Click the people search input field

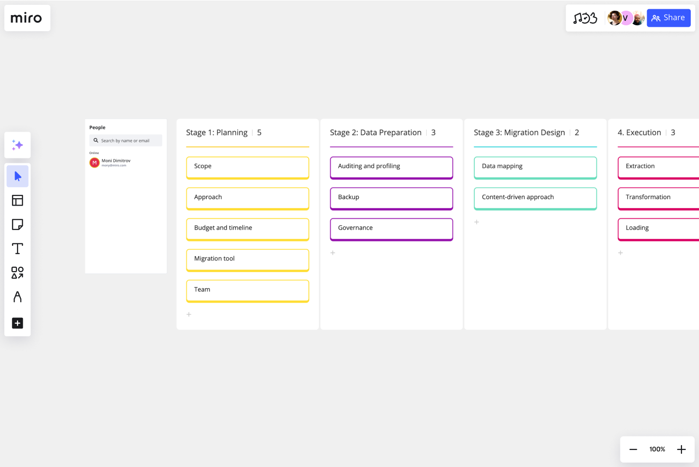(x=126, y=140)
